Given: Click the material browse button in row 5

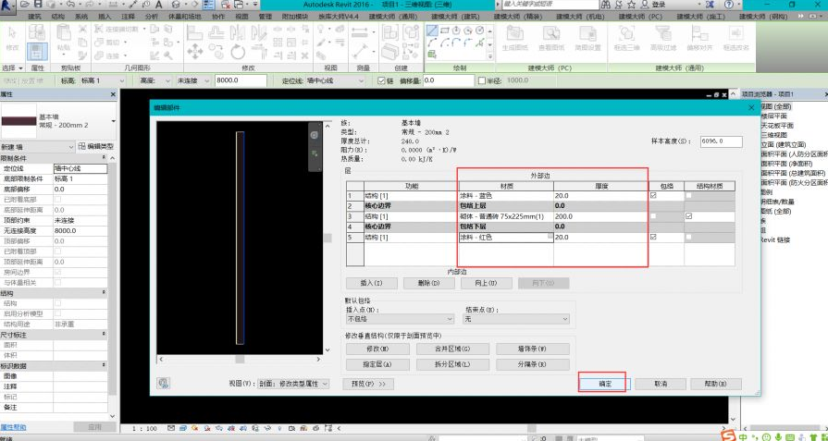Looking at the screenshot, I should (x=548, y=238).
